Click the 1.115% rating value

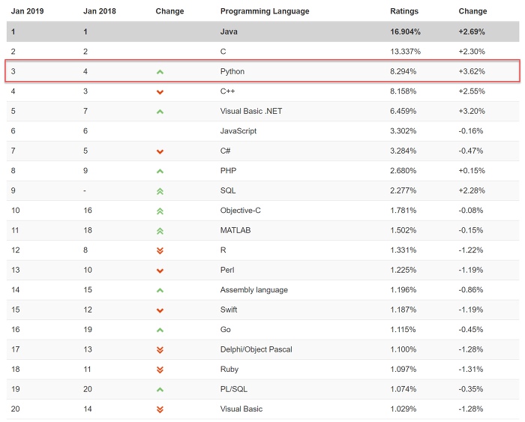point(403,330)
